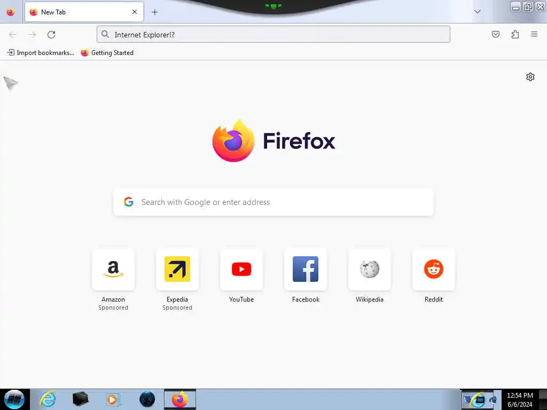Viewport: 547px width, 410px height.
Task: Open the Save to Pocket button
Action: coord(495,34)
